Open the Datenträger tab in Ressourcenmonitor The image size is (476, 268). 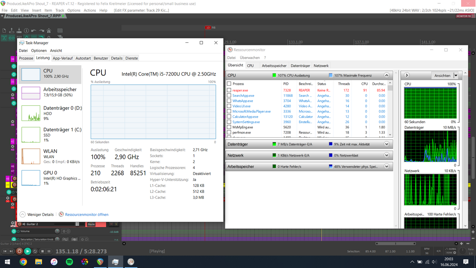coord(300,66)
